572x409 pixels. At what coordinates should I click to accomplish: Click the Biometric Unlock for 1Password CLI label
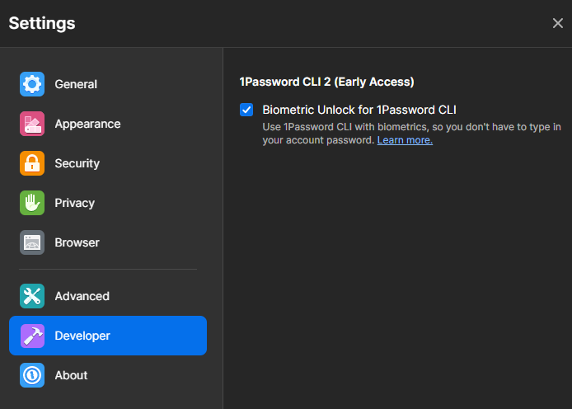click(359, 110)
